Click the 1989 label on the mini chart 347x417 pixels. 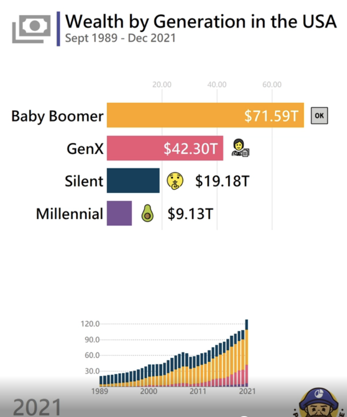[100, 391]
